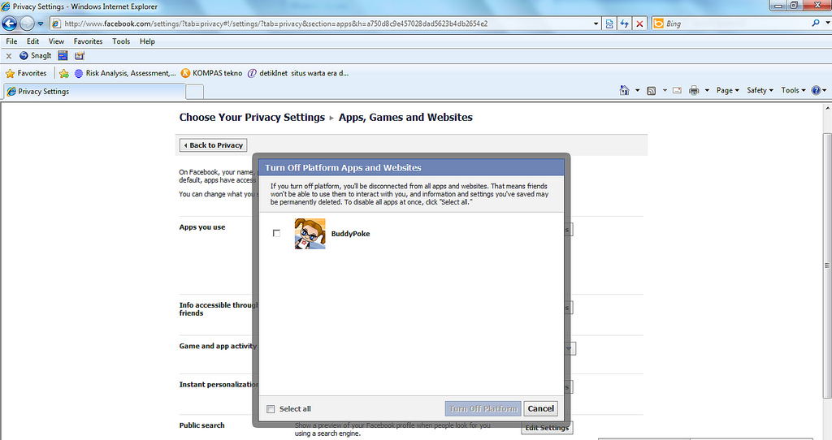Open a new tab with the blank tab button
The height and width of the screenshot is (440, 832).
tap(195, 92)
